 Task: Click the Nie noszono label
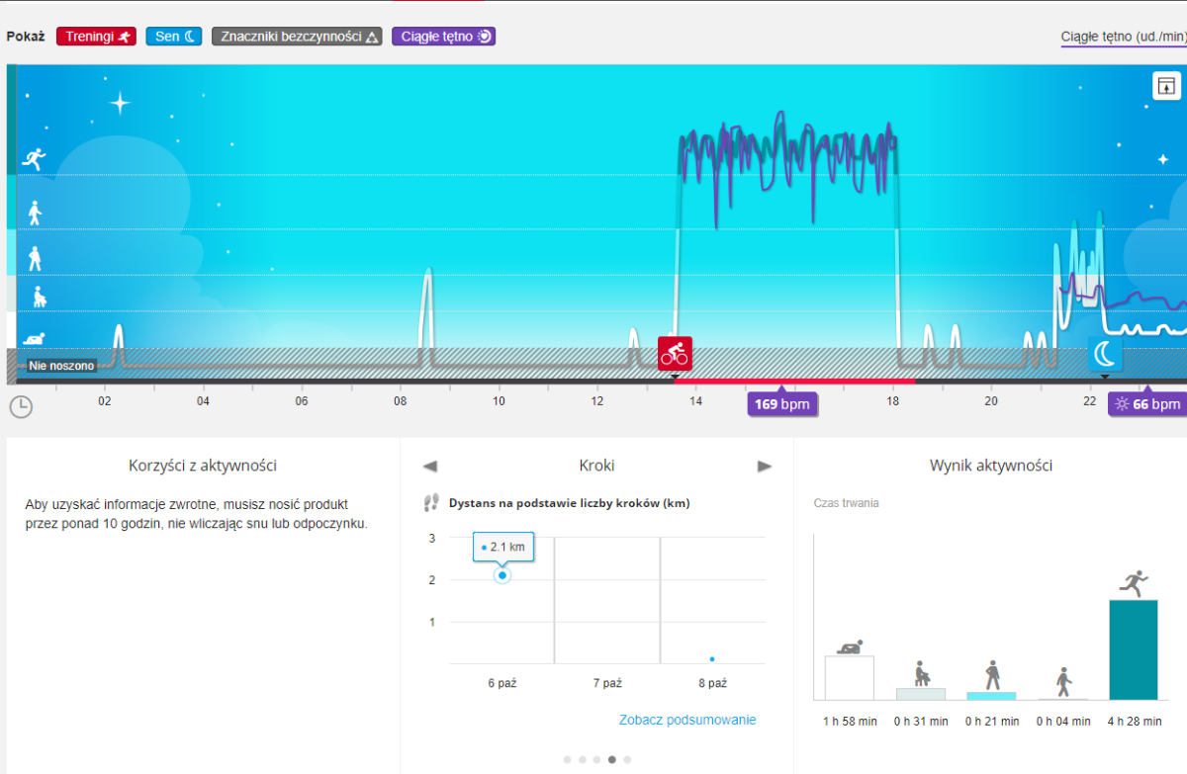pyautogui.click(x=61, y=366)
